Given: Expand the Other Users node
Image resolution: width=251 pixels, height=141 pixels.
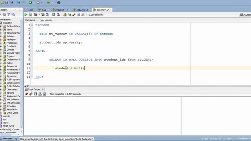Looking at the screenshot, I should point(1,113).
